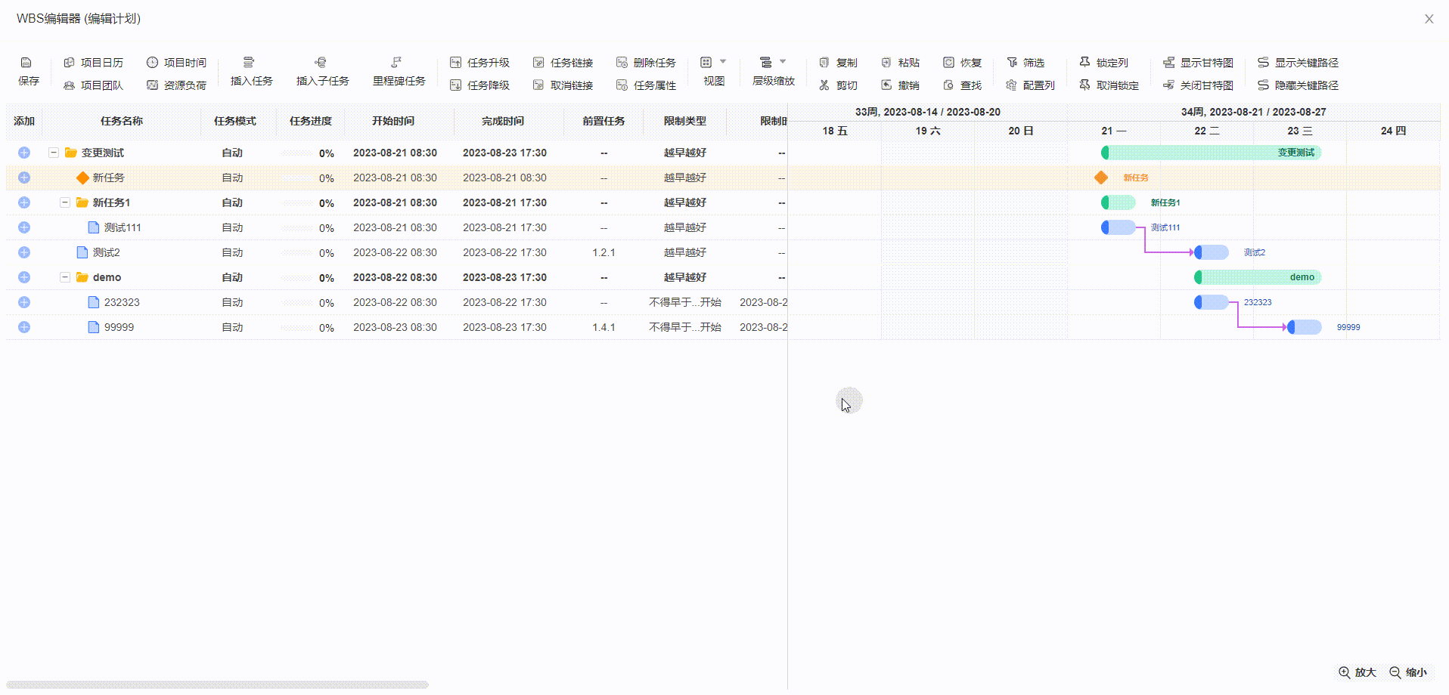Click the Save (保存) icon
This screenshot has width=1449, height=695.
coord(26,63)
